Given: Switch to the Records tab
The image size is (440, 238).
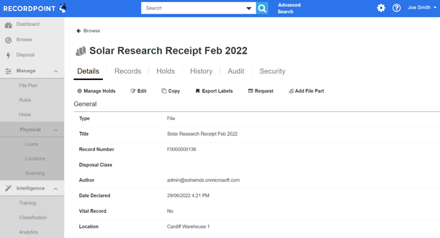Looking at the screenshot, I should click(x=128, y=71).
